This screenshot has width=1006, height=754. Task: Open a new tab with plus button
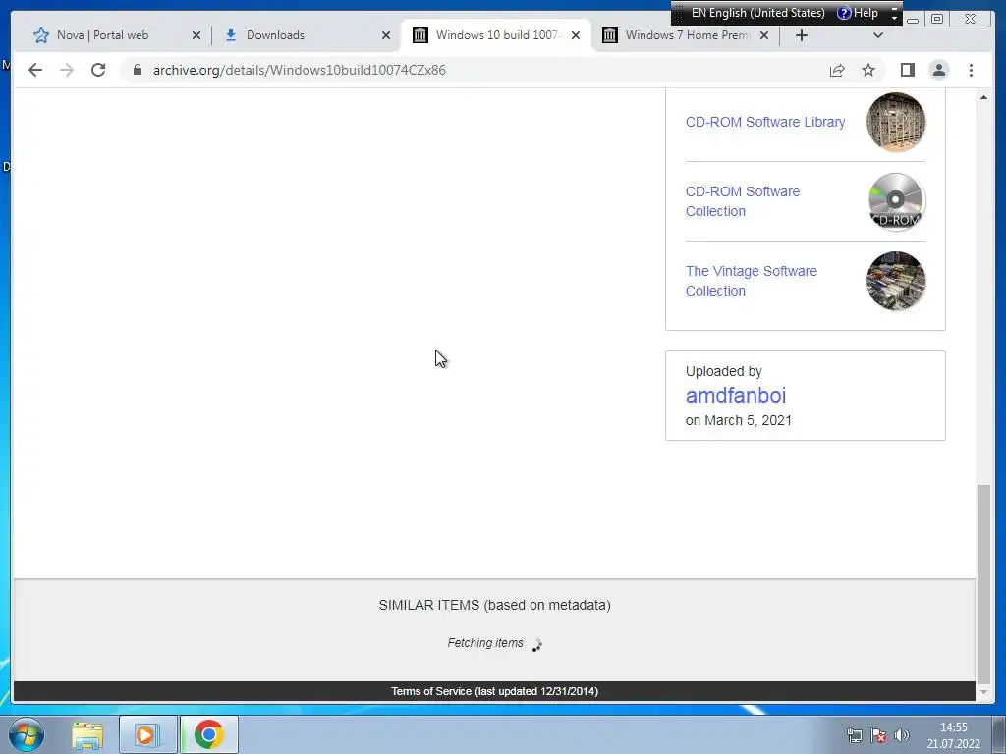(x=802, y=35)
